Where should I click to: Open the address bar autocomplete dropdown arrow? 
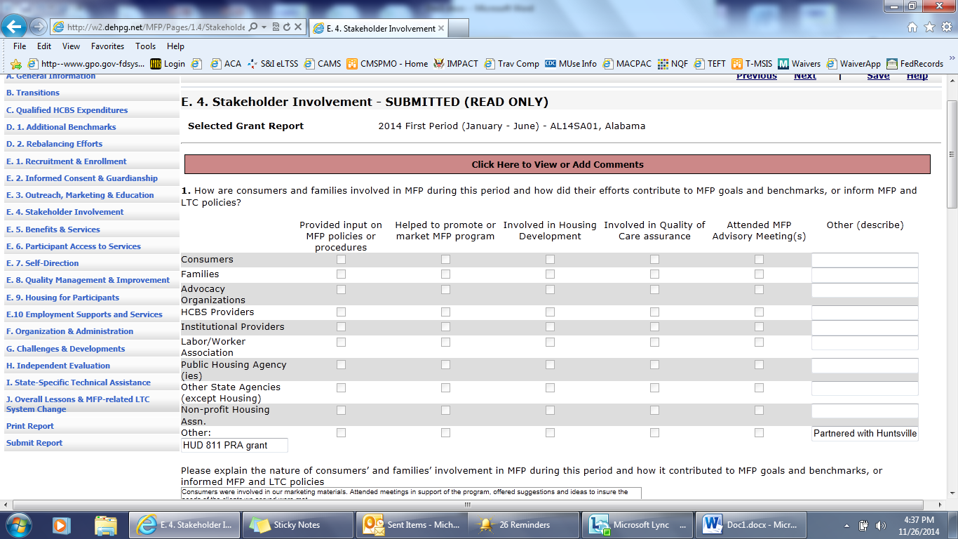264,27
